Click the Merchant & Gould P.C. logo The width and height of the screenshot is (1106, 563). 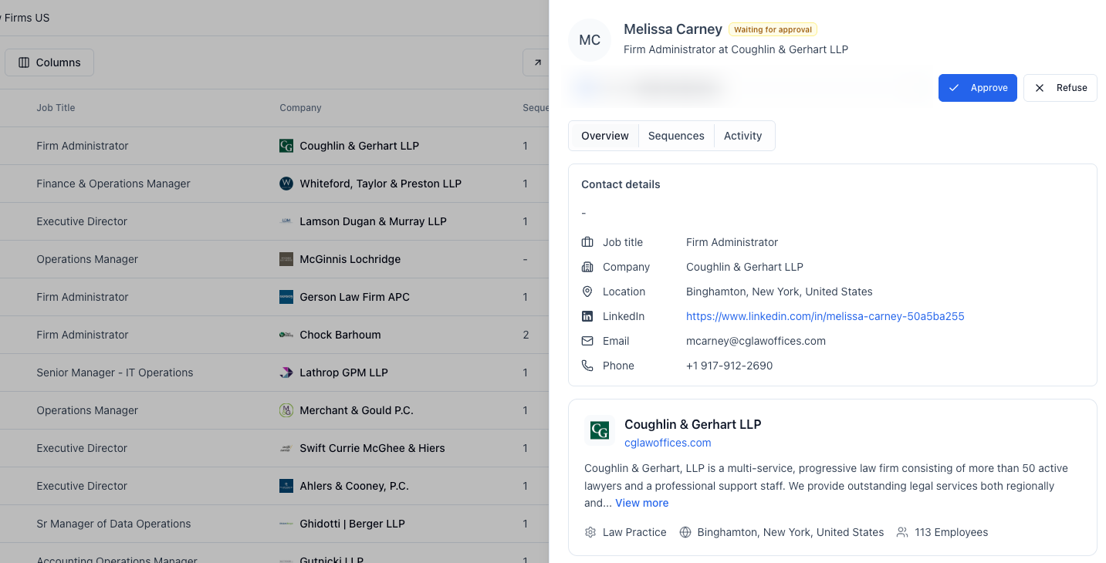point(286,410)
